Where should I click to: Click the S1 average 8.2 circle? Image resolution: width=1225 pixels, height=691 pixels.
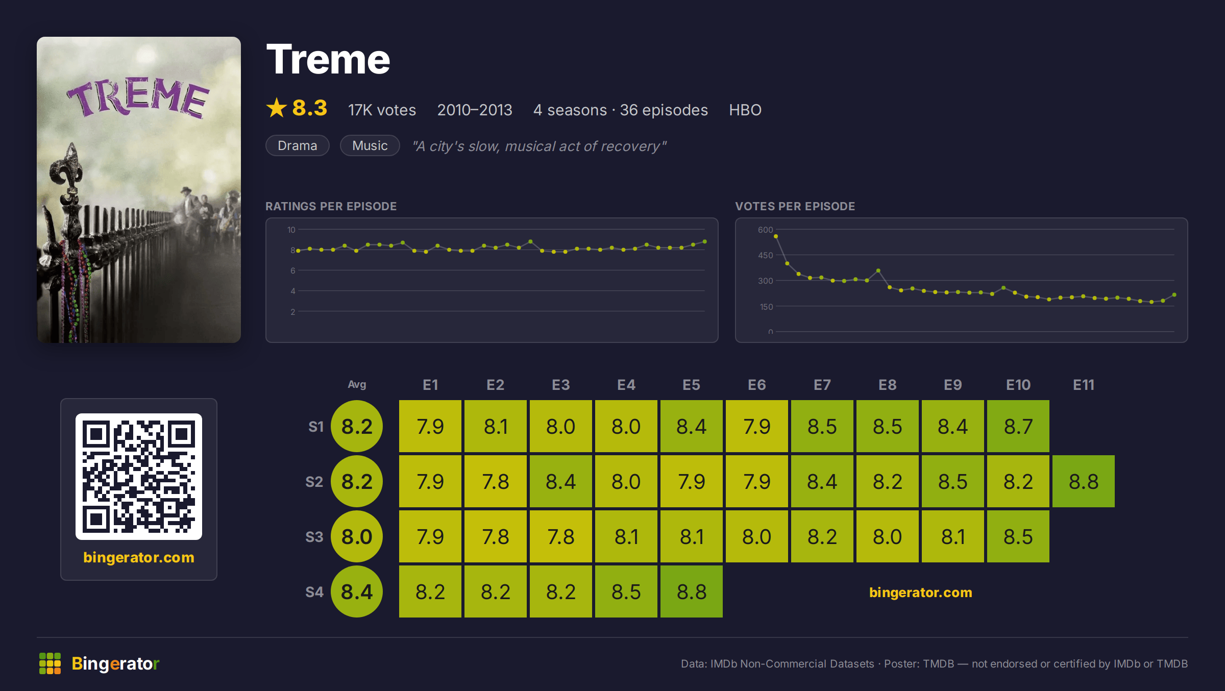[x=357, y=426]
